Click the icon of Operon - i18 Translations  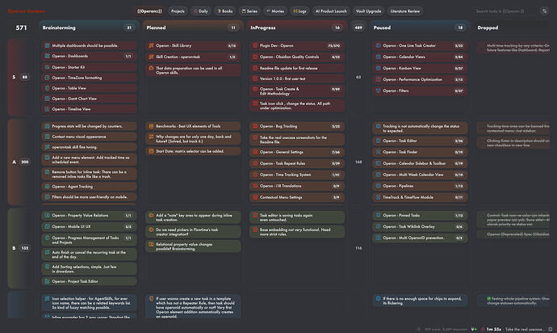click(255, 186)
